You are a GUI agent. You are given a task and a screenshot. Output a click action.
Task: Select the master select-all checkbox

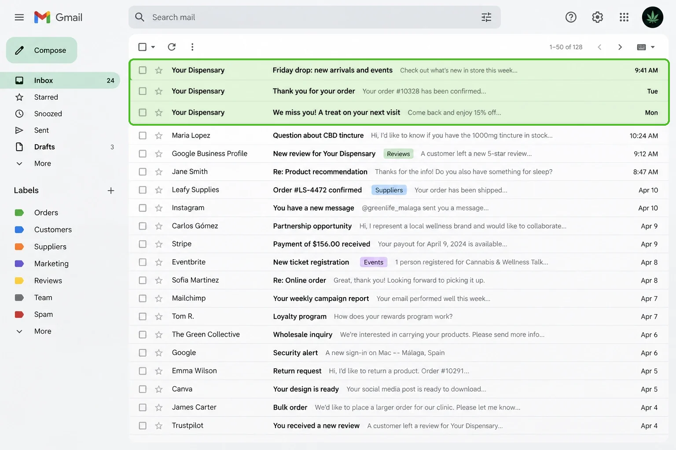143,47
